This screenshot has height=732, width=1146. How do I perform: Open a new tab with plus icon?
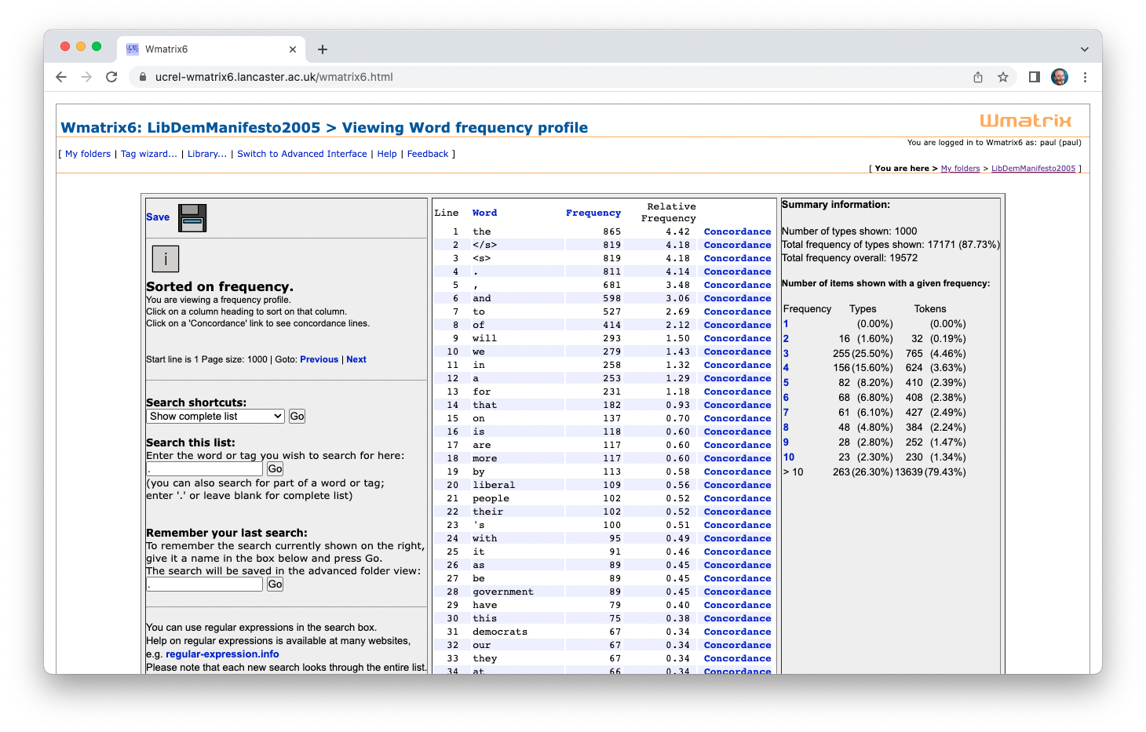323,49
